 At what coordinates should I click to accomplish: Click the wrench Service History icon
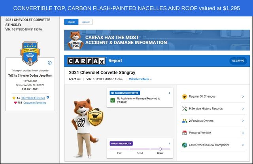[x=185, y=109]
